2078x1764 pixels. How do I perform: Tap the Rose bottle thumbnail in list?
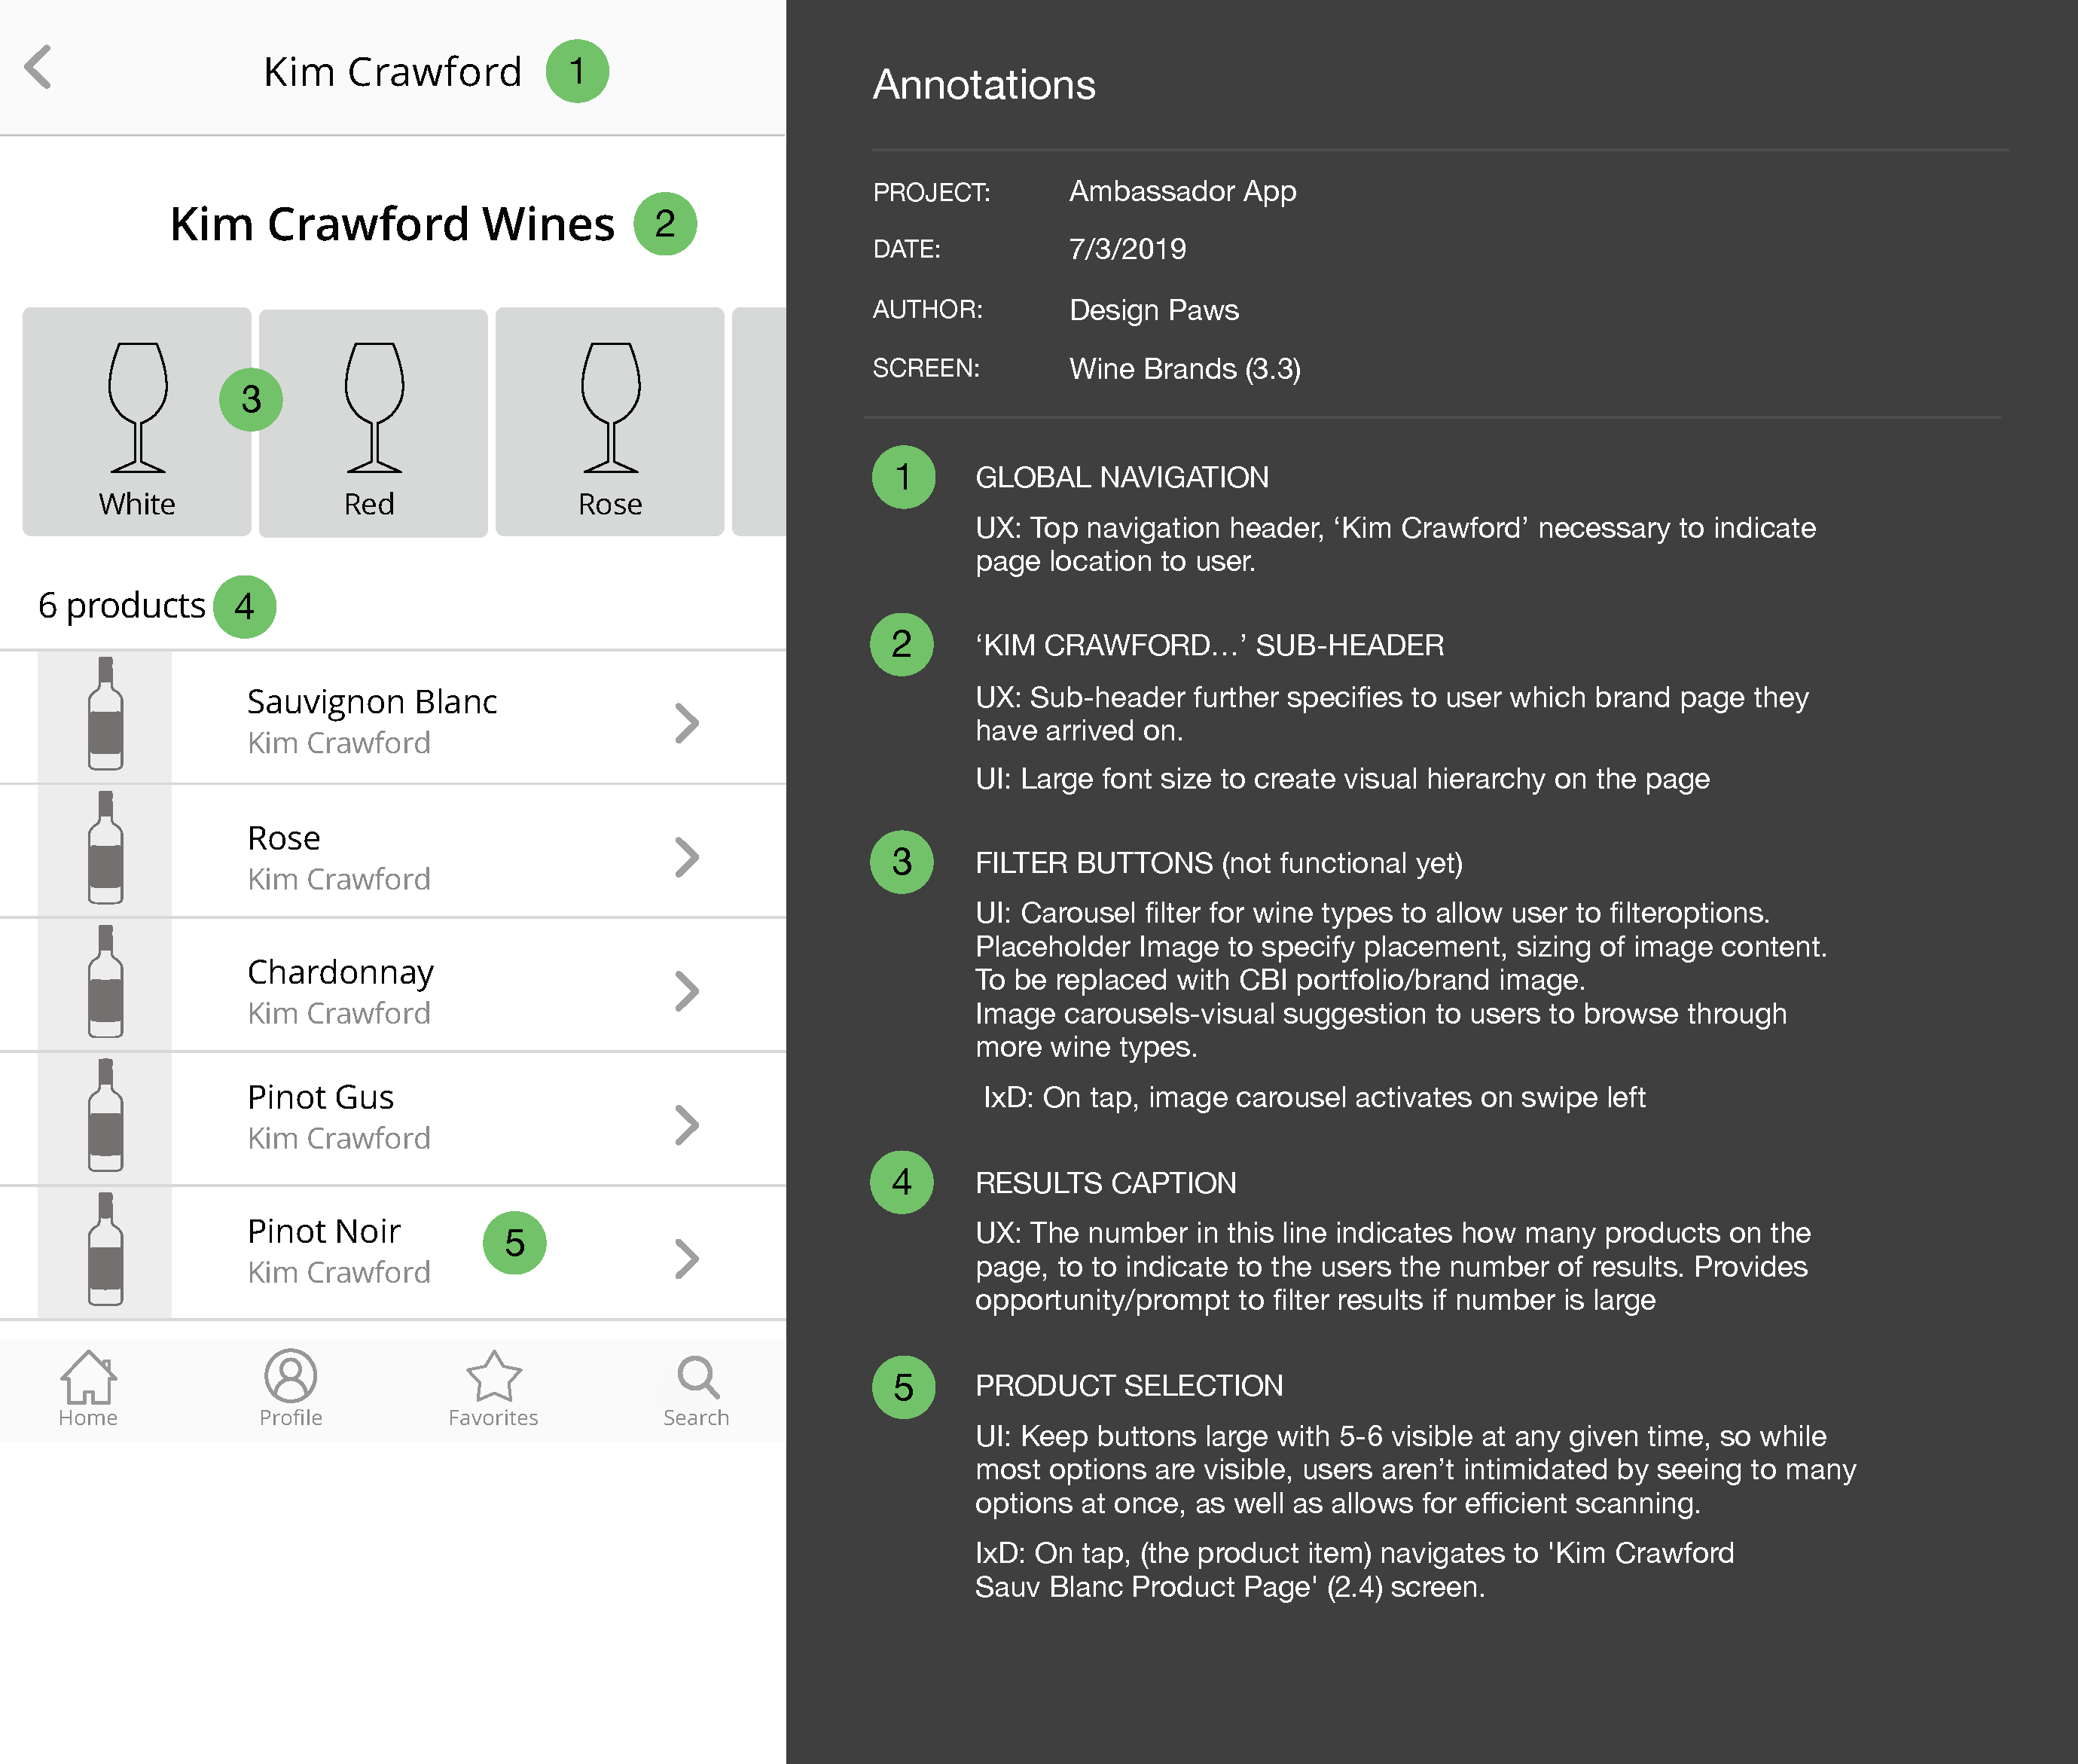pyautogui.click(x=105, y=850)
